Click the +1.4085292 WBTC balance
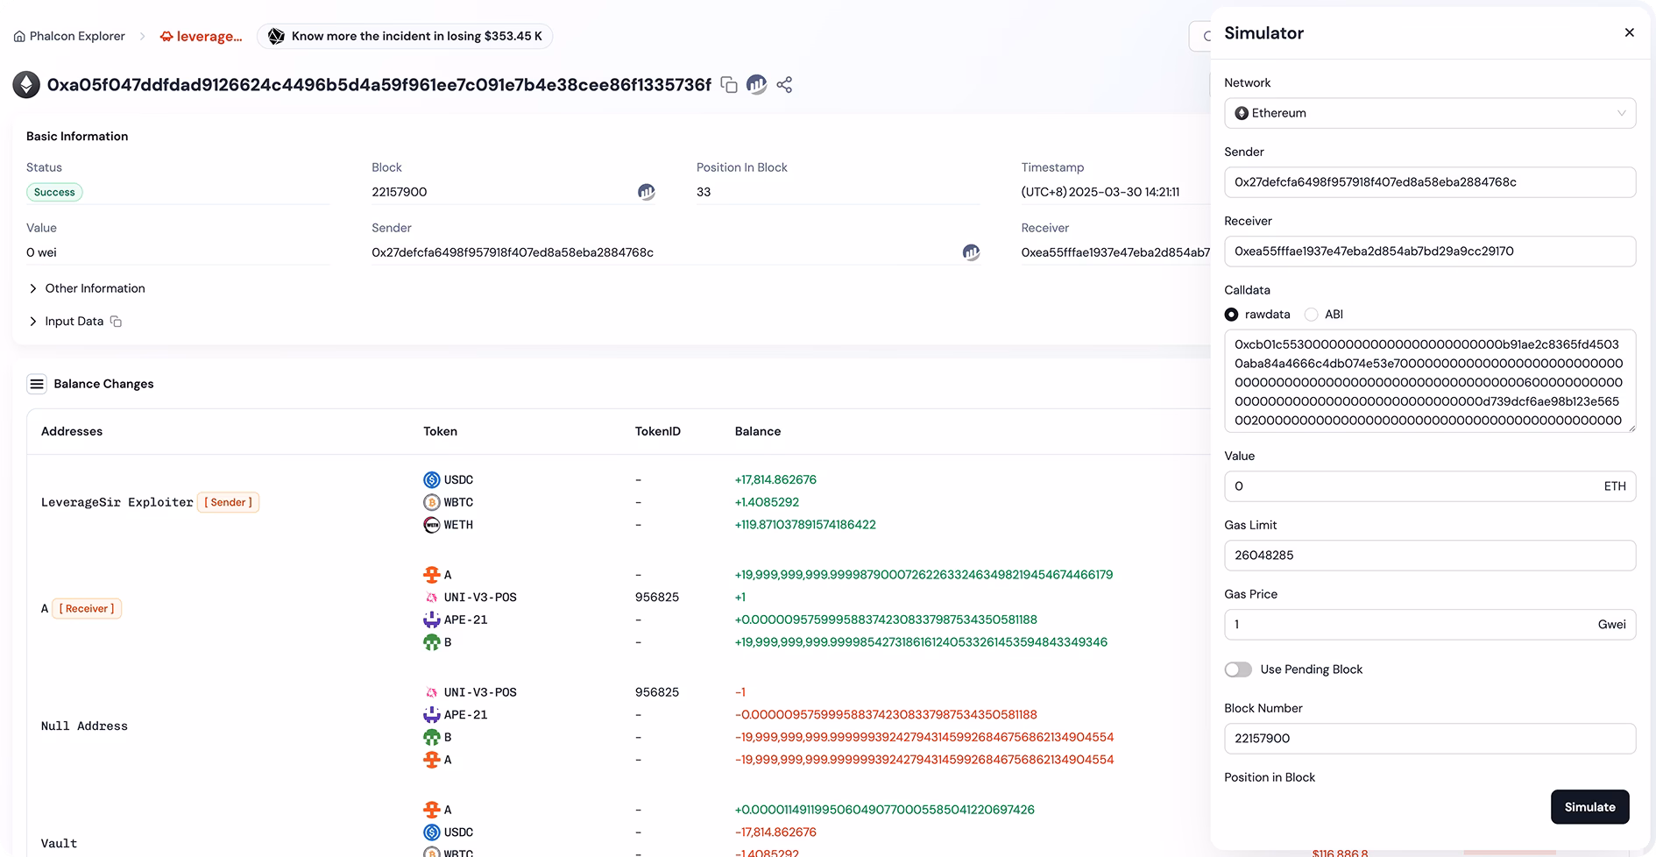The height and width of the screenshot is (857, 1656). pyautogui.click(x=767, y=502)
